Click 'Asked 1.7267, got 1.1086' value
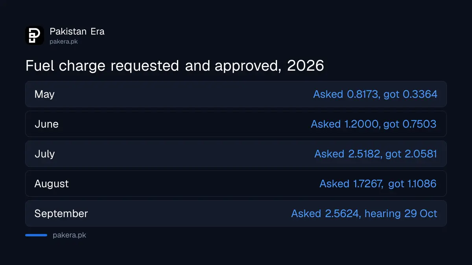This screenshot has height=265, width=472. 378,184
